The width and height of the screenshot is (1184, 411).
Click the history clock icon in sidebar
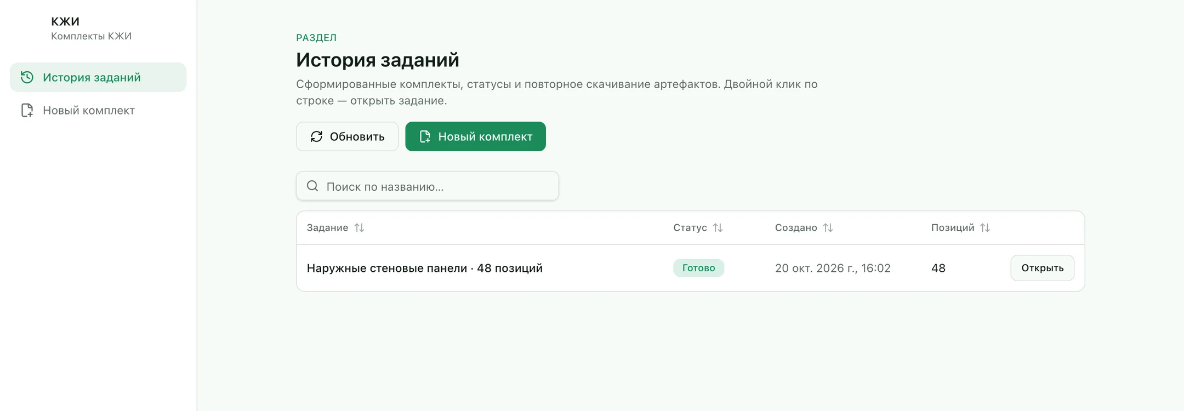pyautogui.click(x=27, y=77)
